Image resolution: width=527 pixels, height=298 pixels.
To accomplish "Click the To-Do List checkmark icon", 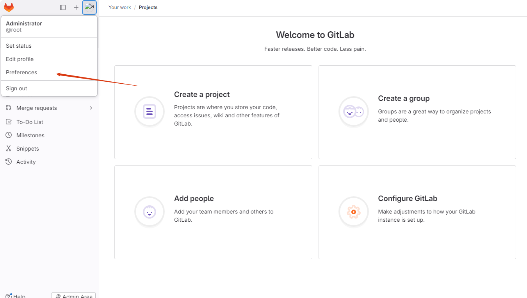I will click(9, 122).
